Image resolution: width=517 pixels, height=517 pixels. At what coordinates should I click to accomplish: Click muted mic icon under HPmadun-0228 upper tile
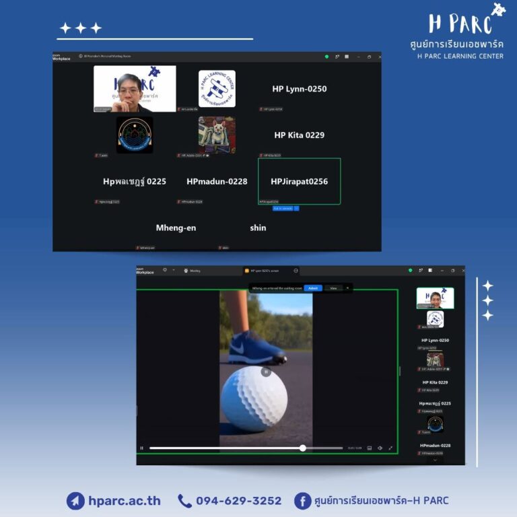pyautogui.click(x=179, y=201)
